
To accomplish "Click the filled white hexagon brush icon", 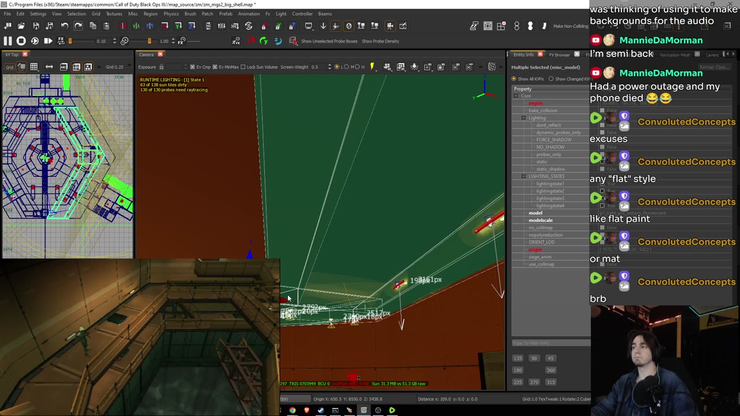I will tap(530, 26).
